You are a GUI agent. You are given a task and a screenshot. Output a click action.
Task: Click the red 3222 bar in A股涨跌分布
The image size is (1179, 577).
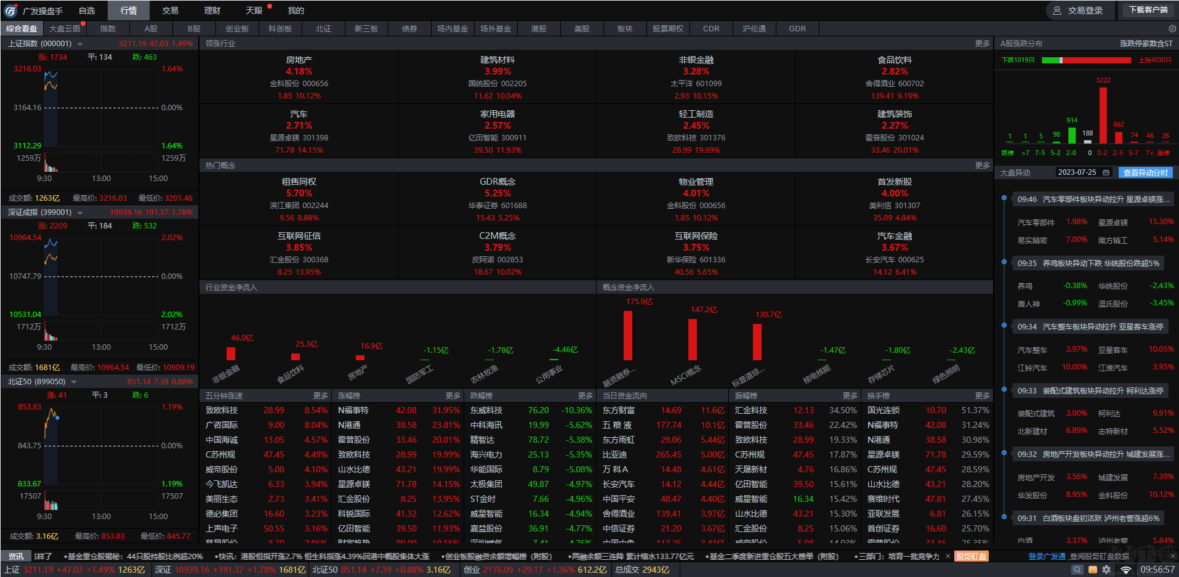pyautogui.click(x=1103, y=116)
